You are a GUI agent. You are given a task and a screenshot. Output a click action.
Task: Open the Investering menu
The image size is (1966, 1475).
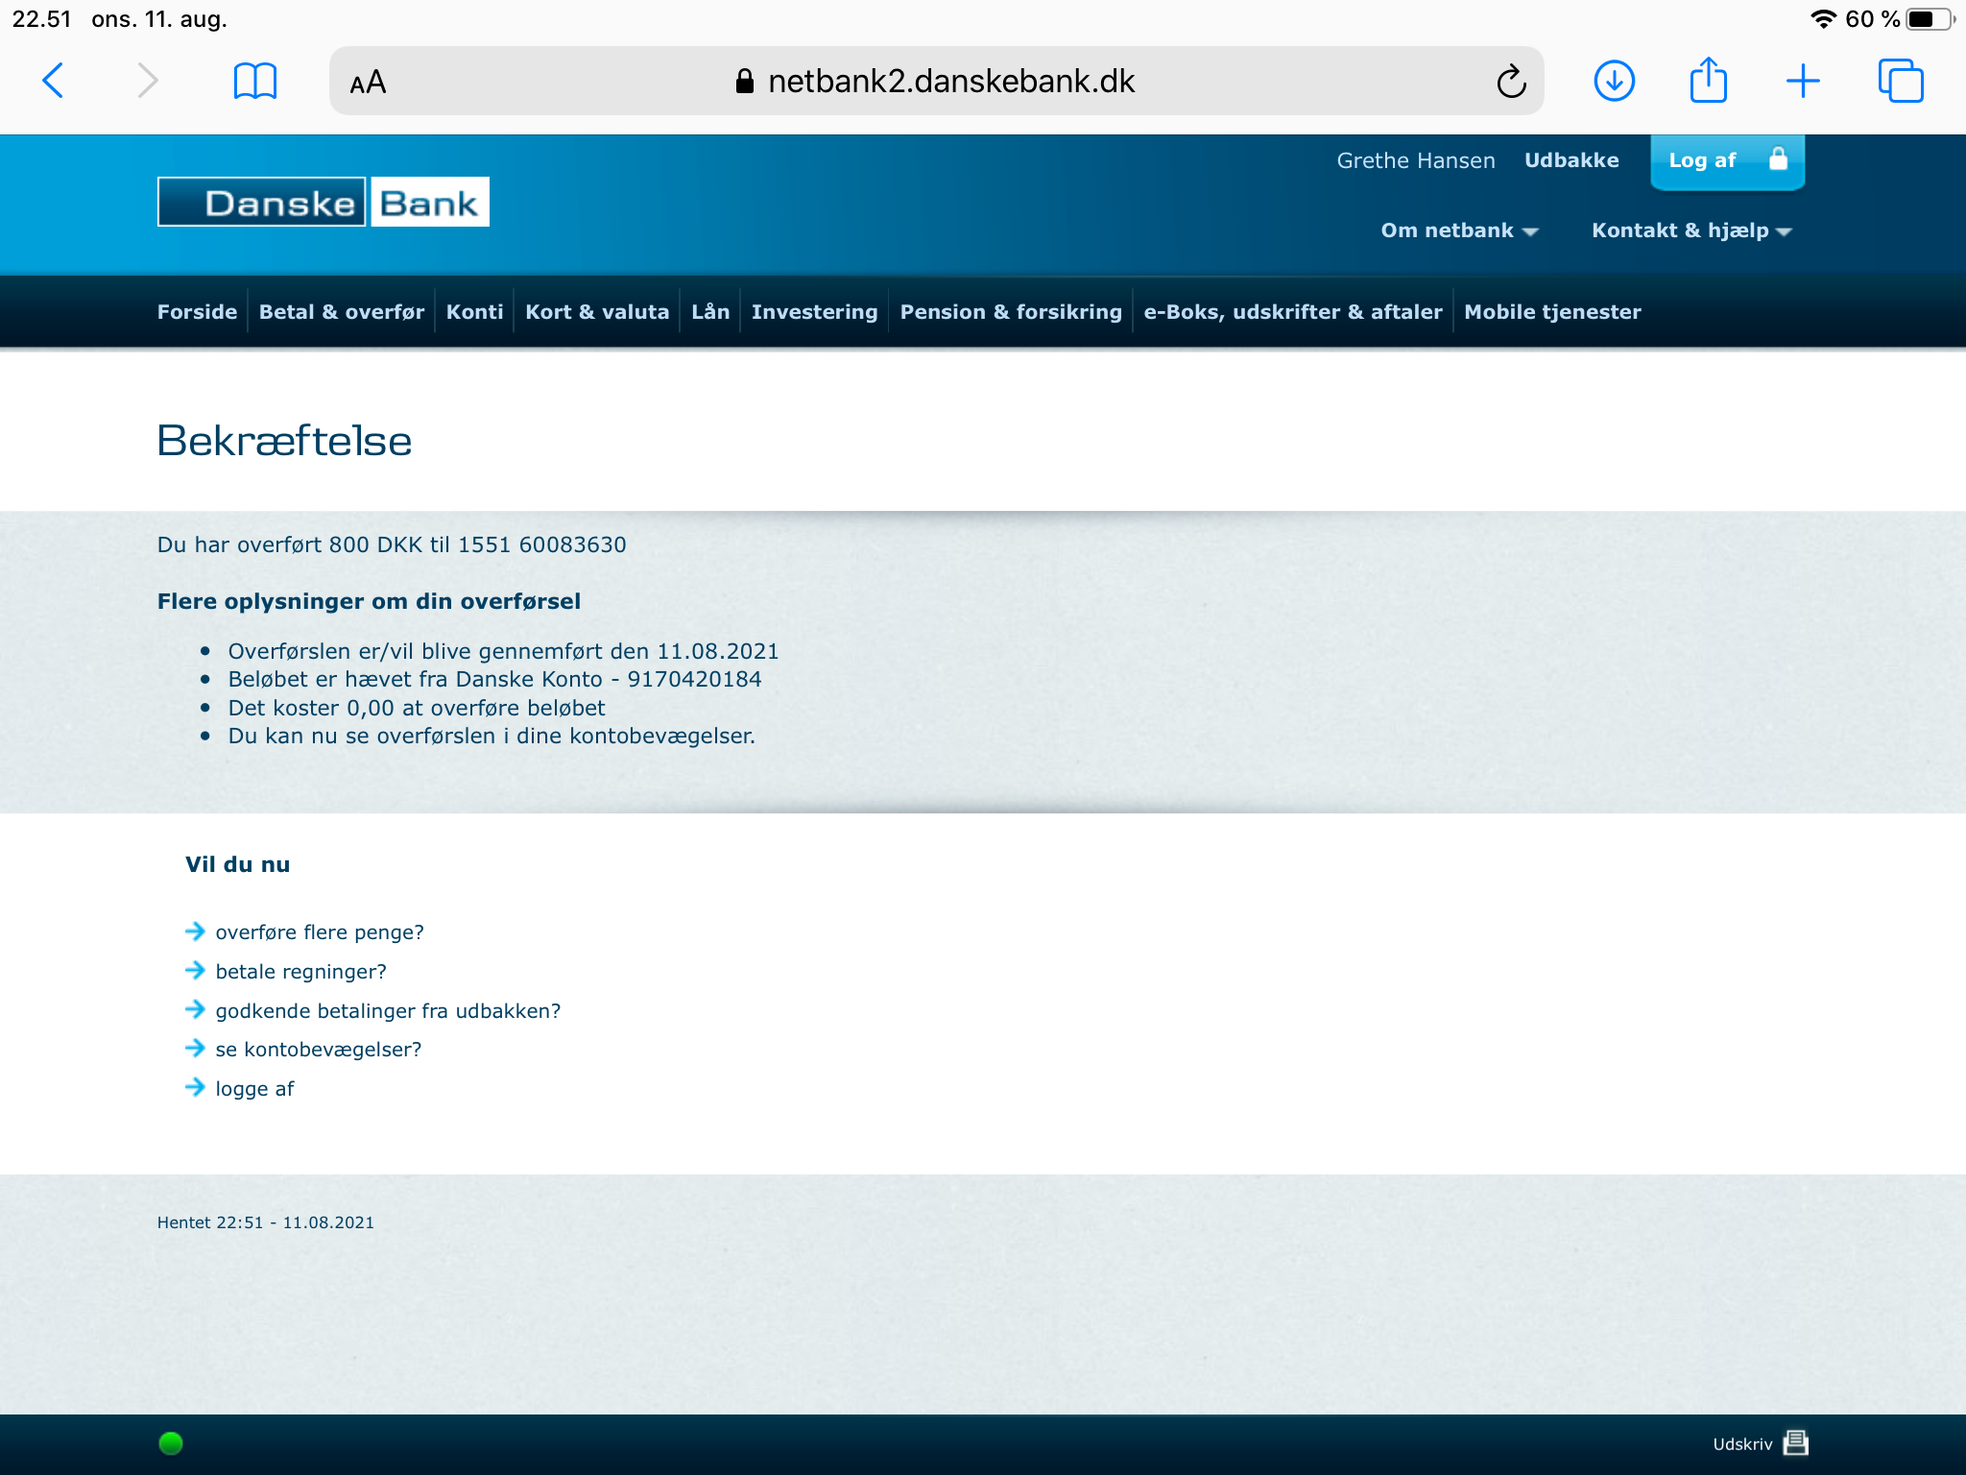point(814,312)
